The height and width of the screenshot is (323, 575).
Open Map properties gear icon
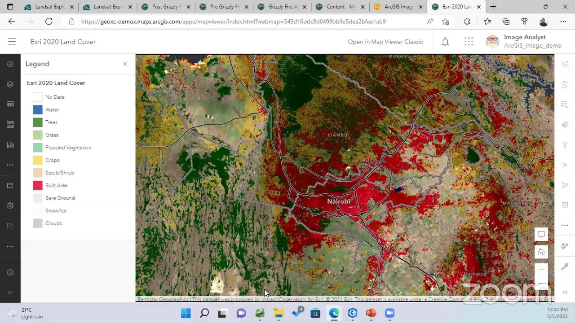(x=10, y=206)
